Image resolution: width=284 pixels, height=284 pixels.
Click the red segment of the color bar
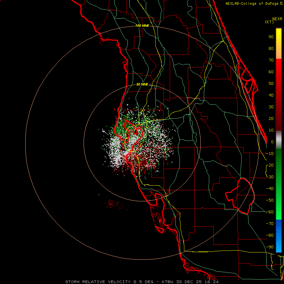279,95
